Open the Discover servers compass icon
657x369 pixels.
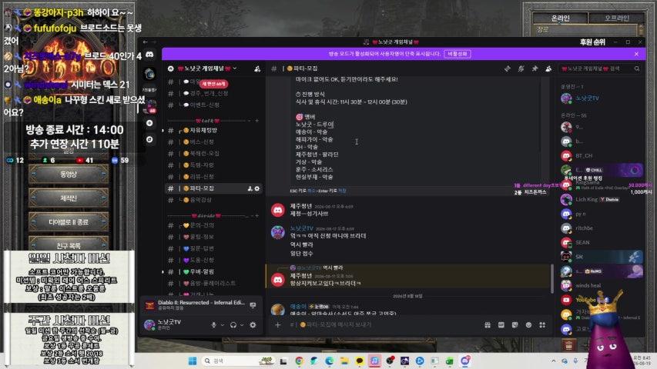click(x=149, y=139)
